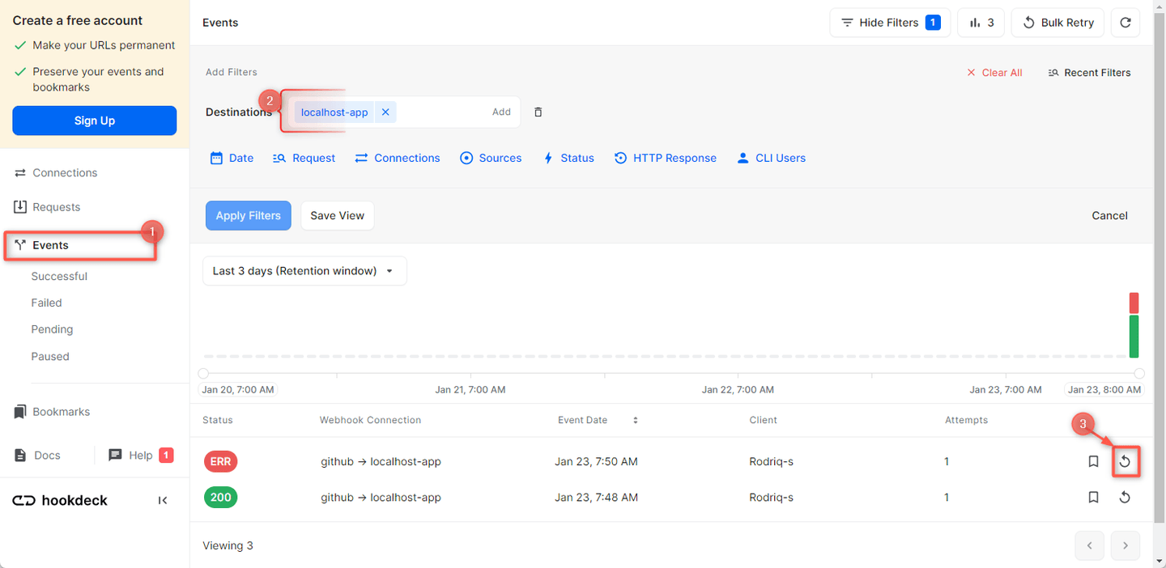Bookmark the Jan 23, 7:48 AM event
The width and height of the screenshot is (1166, 568).
point(1093,497)
